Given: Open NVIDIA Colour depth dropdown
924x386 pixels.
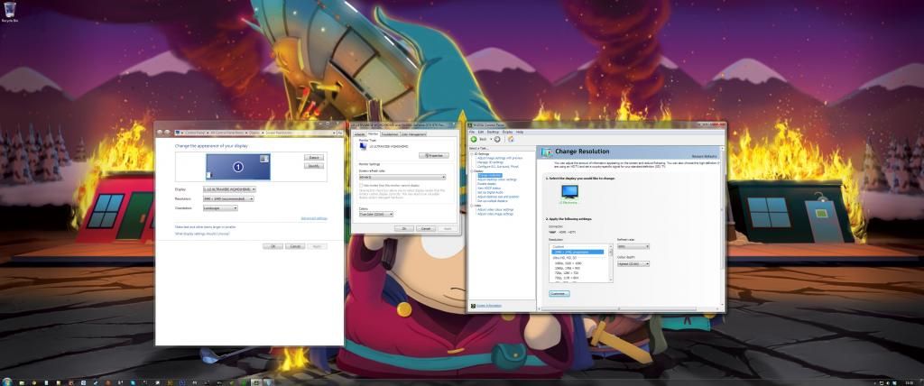Looking at the screenshot, I should click(633, 264).
